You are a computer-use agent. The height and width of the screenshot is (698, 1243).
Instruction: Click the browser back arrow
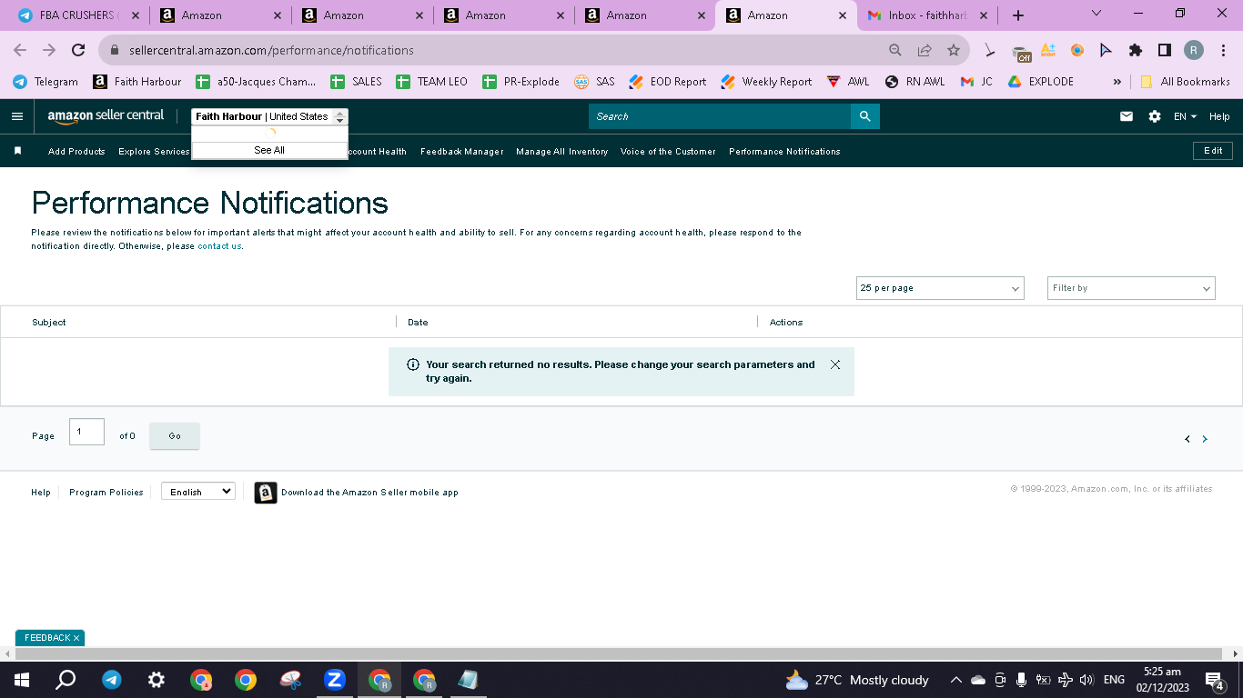pyautogui.click(x=20, y=51)
